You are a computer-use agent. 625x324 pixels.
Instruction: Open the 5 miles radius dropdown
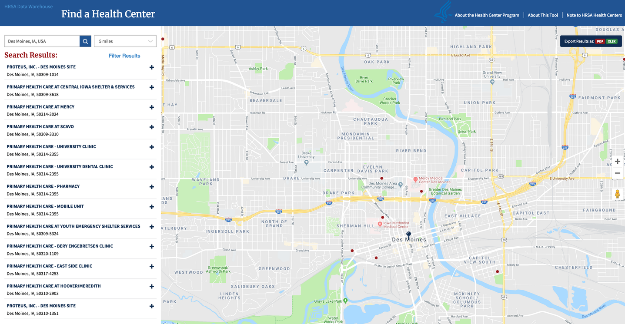point(125,41)
